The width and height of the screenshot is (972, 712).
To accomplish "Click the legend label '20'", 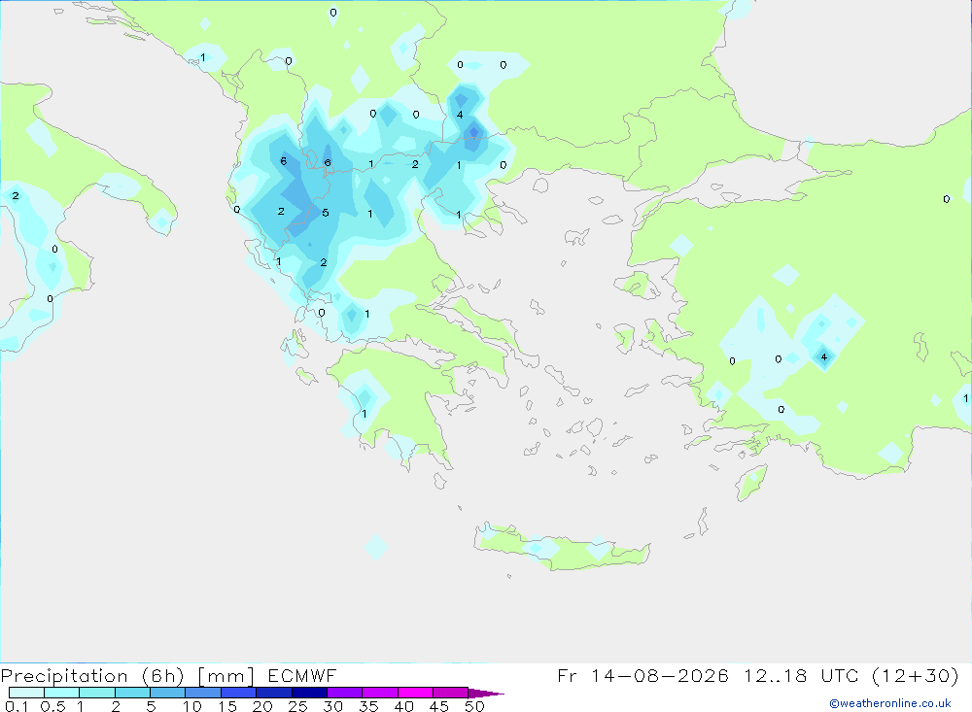I will pos(262,706).
